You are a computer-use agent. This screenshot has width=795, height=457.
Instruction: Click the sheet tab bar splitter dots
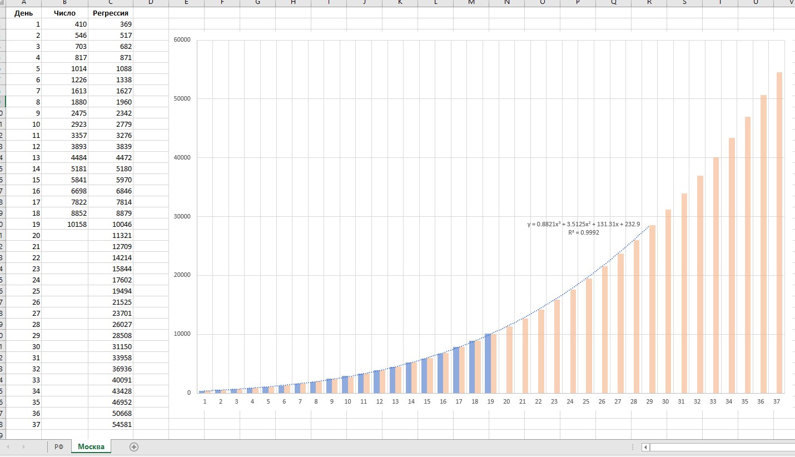633,447
